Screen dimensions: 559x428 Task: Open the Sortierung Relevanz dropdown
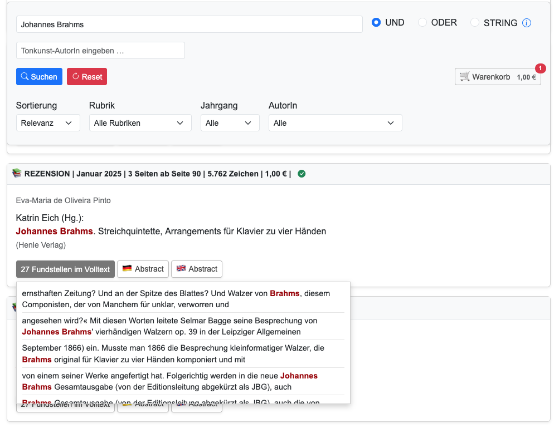(x=48, y=123)
